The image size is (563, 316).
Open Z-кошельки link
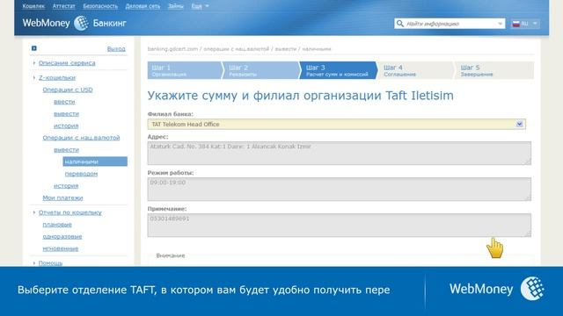coord(57,77)
